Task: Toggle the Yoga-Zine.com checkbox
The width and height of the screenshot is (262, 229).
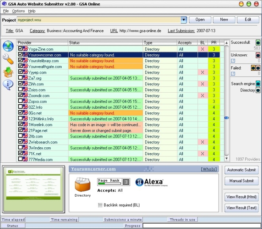Action: (x=20, y=49)
